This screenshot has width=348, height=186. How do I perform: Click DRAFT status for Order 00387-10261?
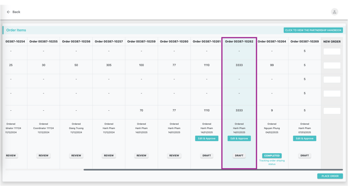point(206,156)
